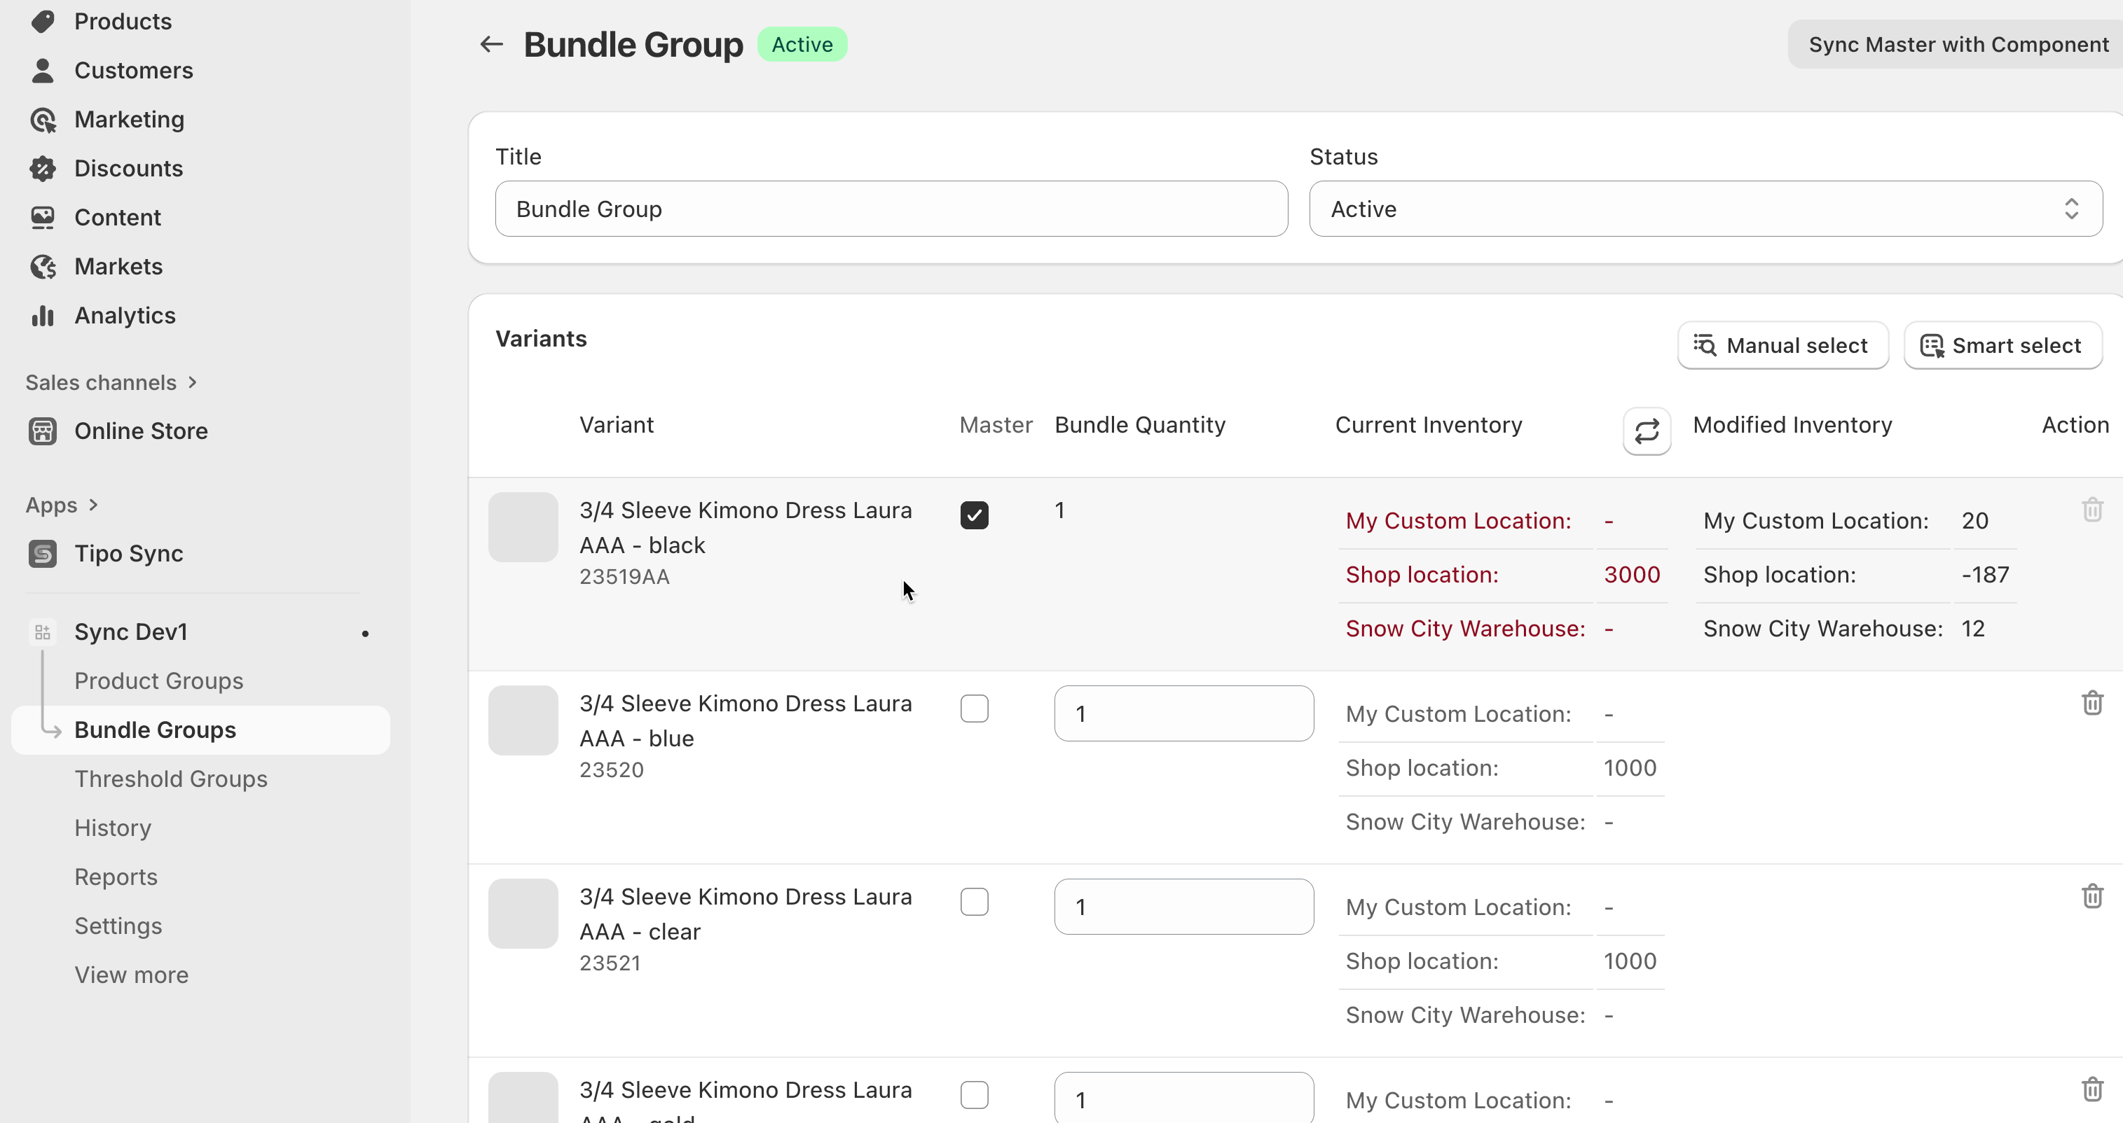Click the refresh inventory sync icon
The width and height of the screenshot is (2123, 1123).
pos(1646,431)
